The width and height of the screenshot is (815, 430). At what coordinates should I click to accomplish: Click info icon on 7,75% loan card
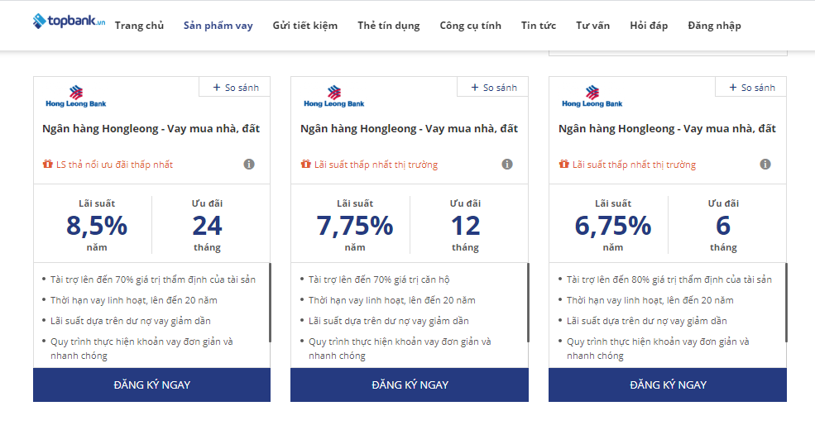[507, 165]
